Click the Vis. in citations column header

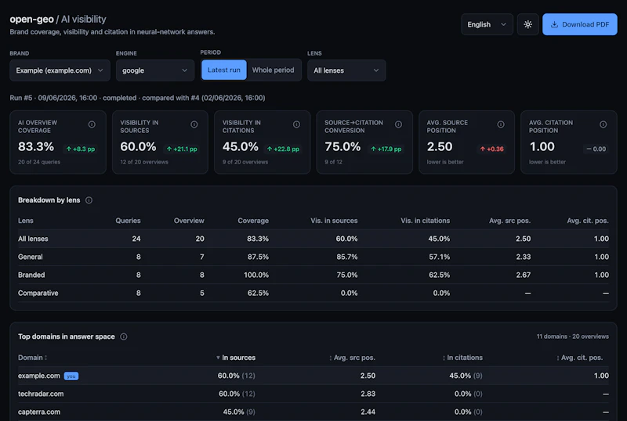pyautogui.click(x=425, y=221)
